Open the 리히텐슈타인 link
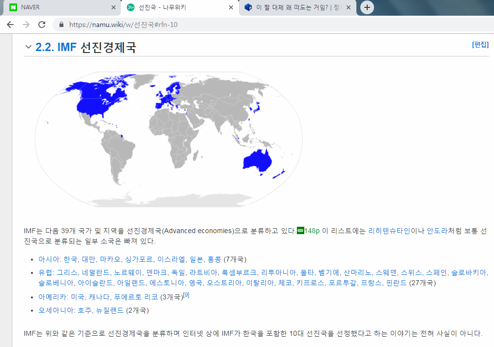 click(x=389, y=231)
